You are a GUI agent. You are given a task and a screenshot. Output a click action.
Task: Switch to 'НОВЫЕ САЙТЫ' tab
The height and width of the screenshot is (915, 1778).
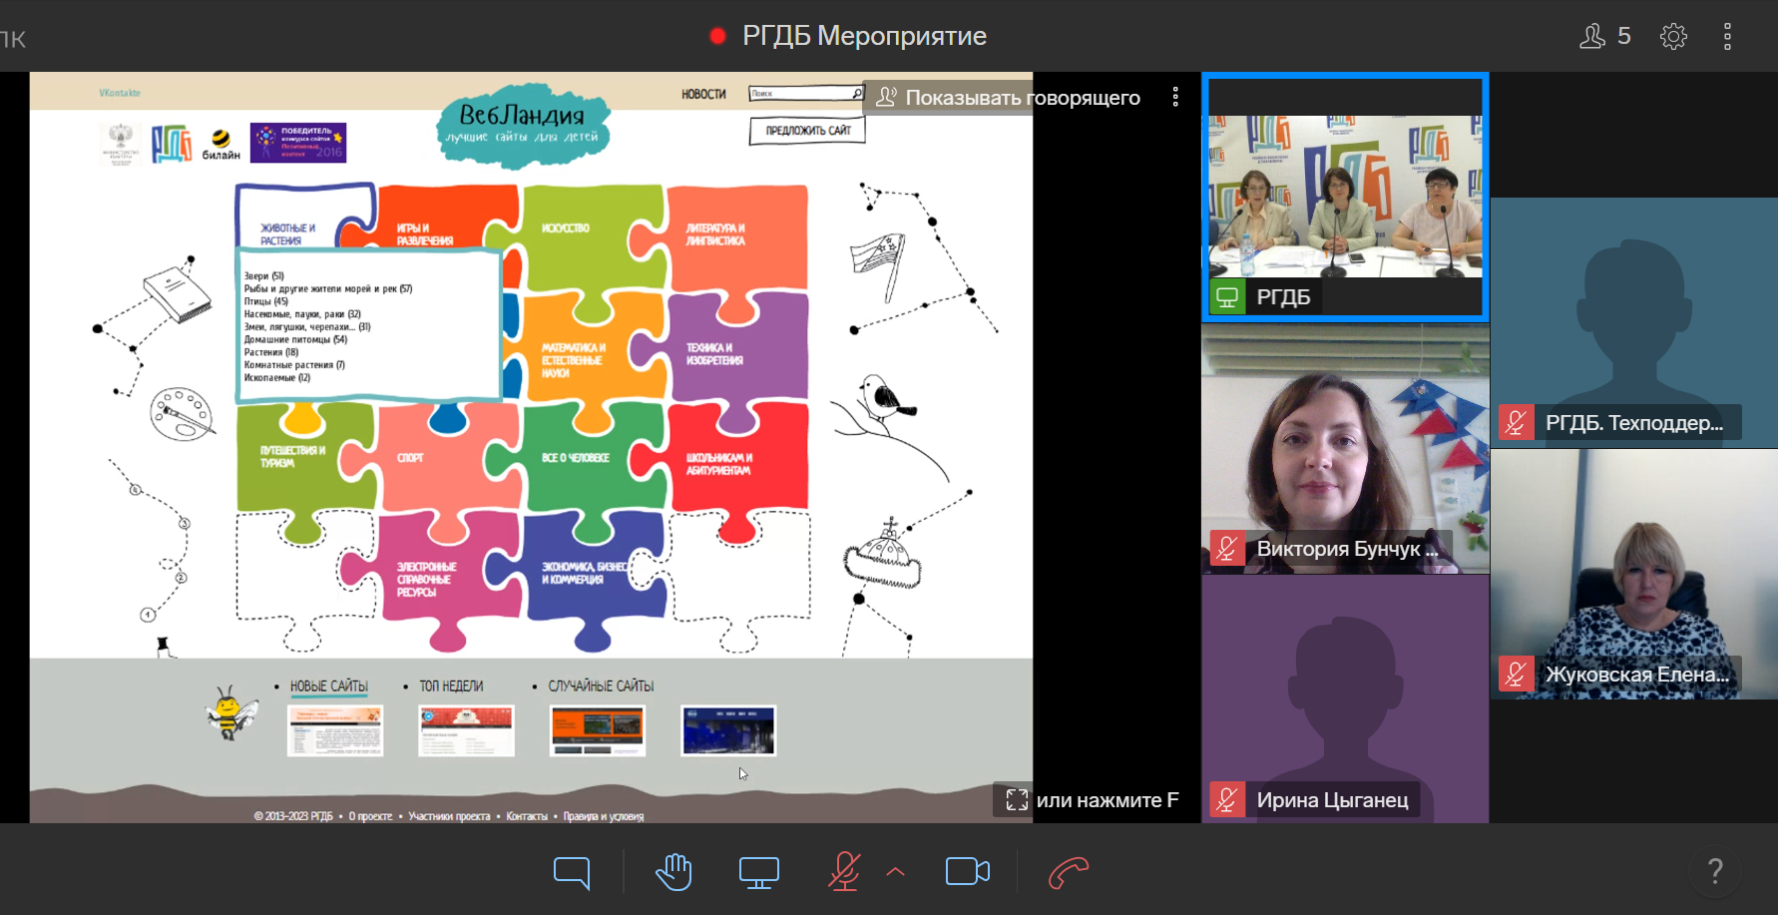click(329, 686)
